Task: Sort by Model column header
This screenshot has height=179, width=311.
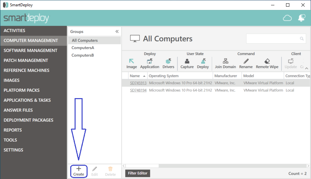Action: (263, 76)
